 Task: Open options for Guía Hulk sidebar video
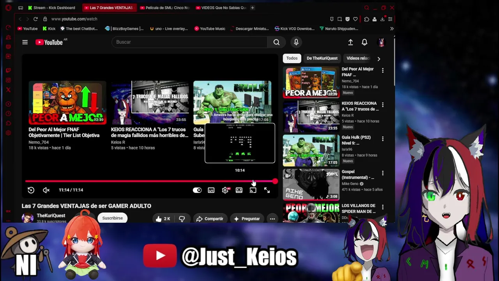click(383, 139)
